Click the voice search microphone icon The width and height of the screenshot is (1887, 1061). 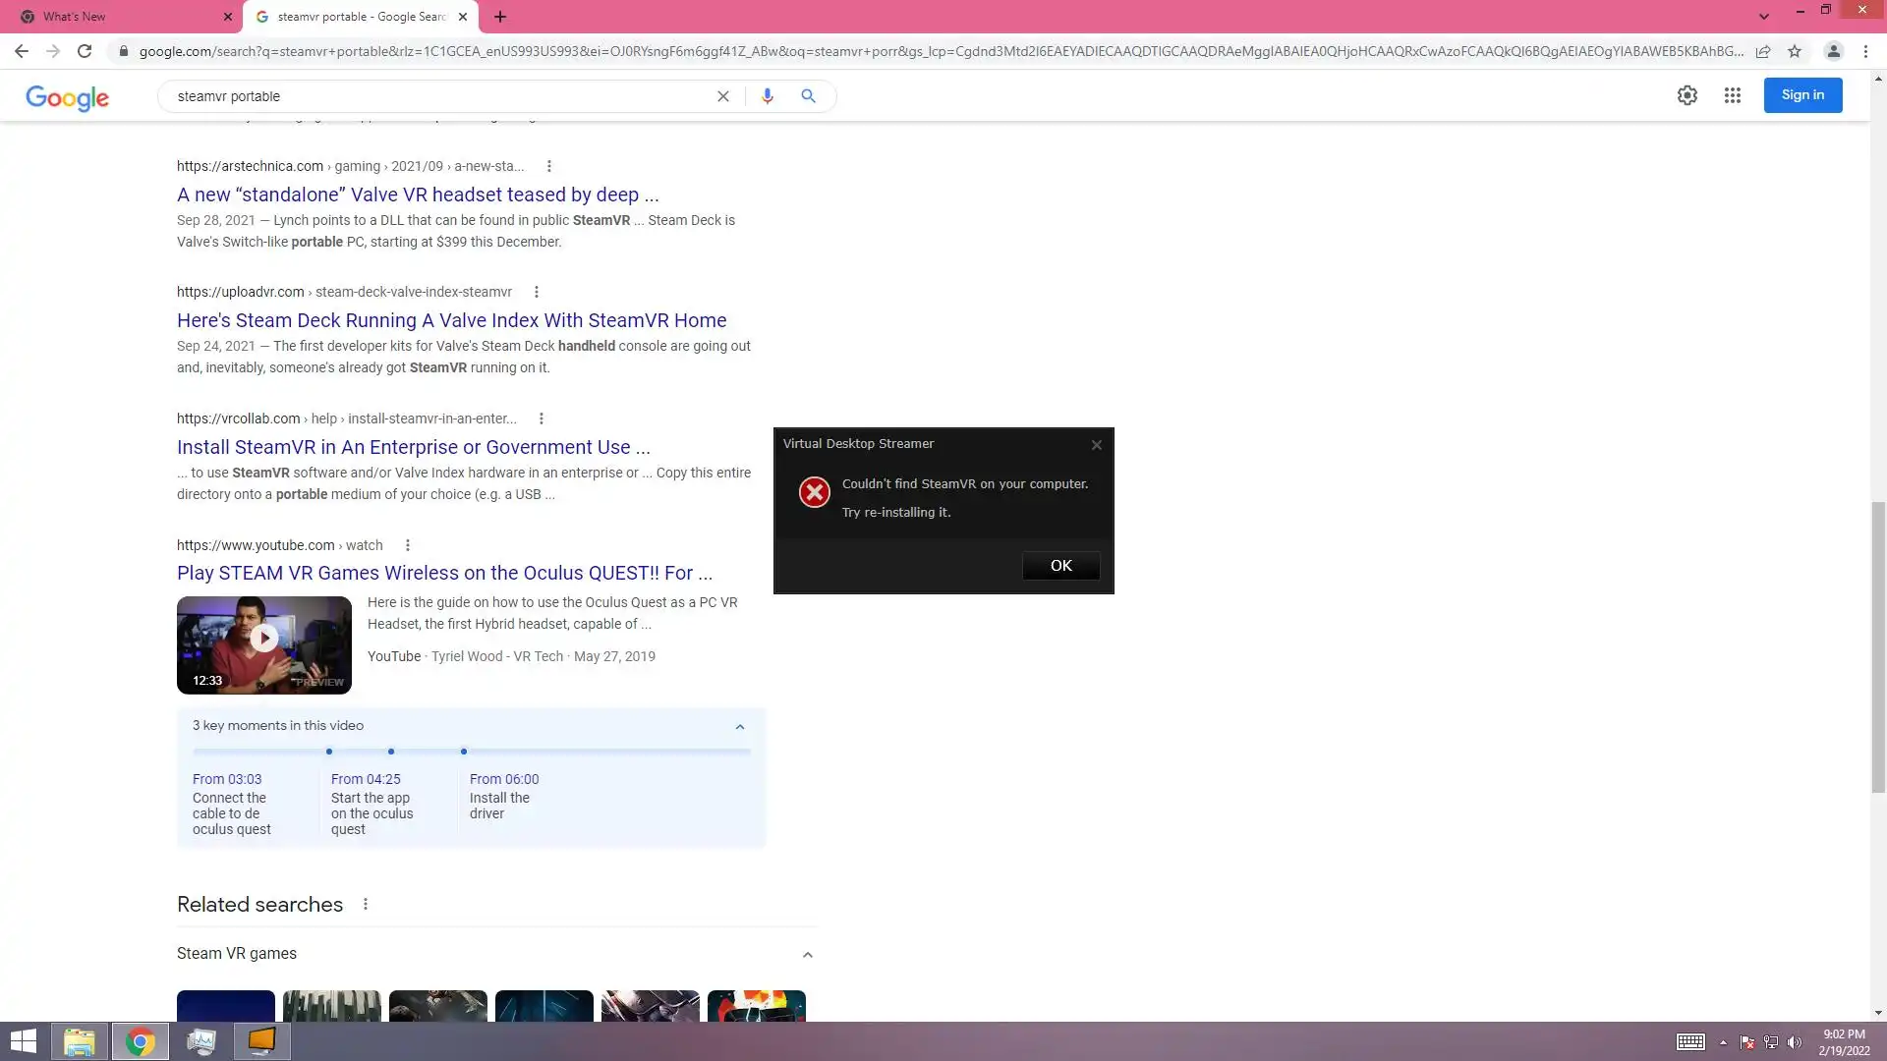pos(767,96)
